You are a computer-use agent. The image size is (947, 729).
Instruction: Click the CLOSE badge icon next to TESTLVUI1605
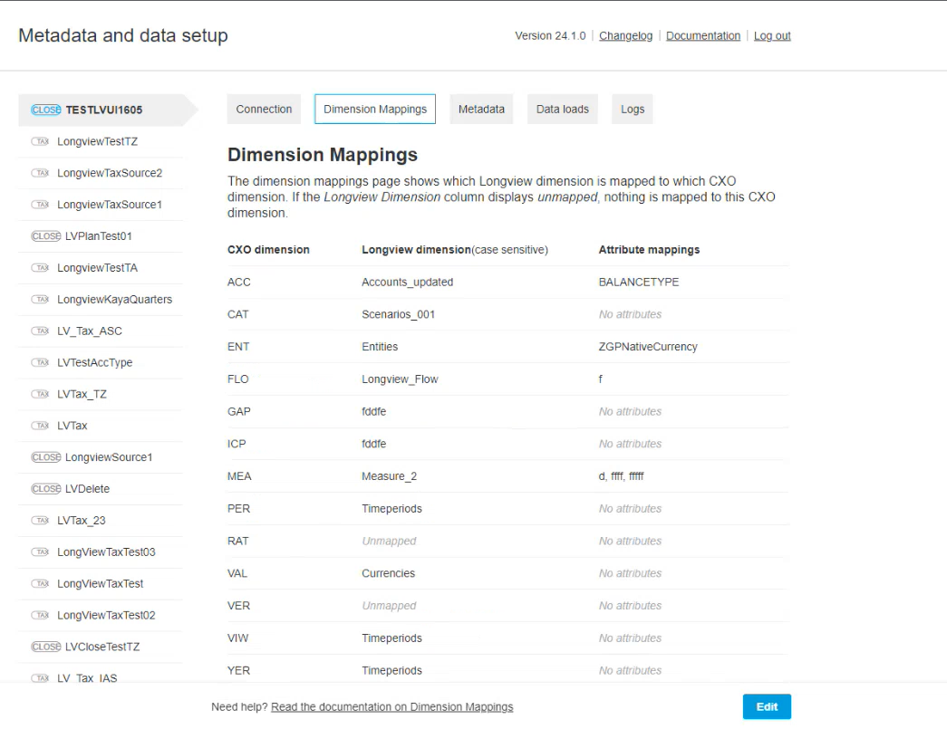pyautogui.click(x=46, y=110)
